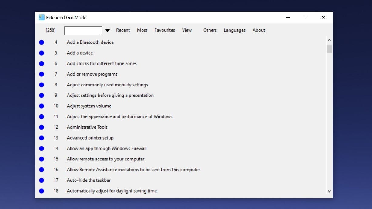Select Administrative Tools entry
Viewport: 372px width, 209px height.
87,127
